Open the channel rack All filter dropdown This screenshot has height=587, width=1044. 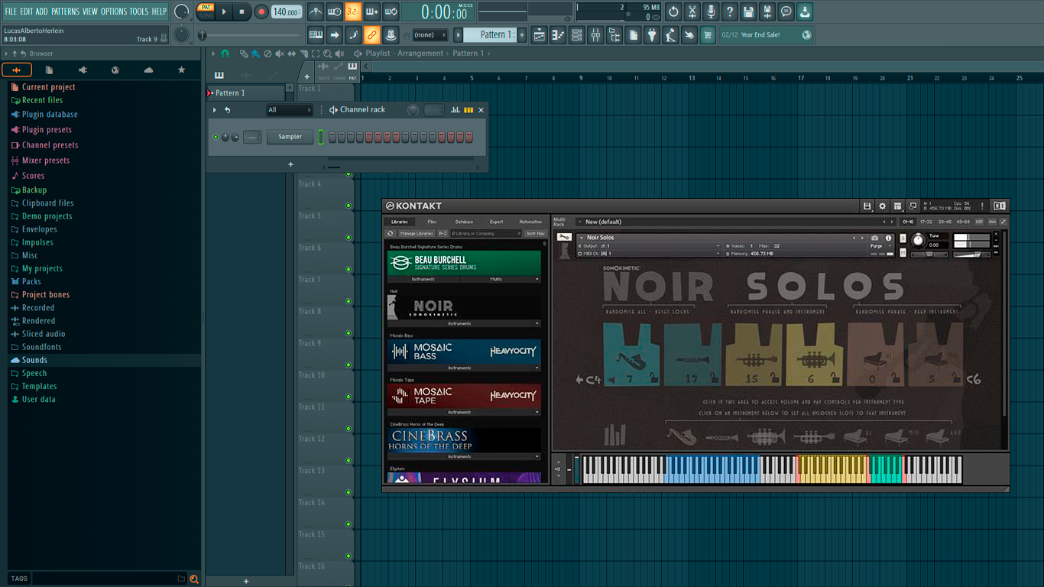tap(289, 110)
